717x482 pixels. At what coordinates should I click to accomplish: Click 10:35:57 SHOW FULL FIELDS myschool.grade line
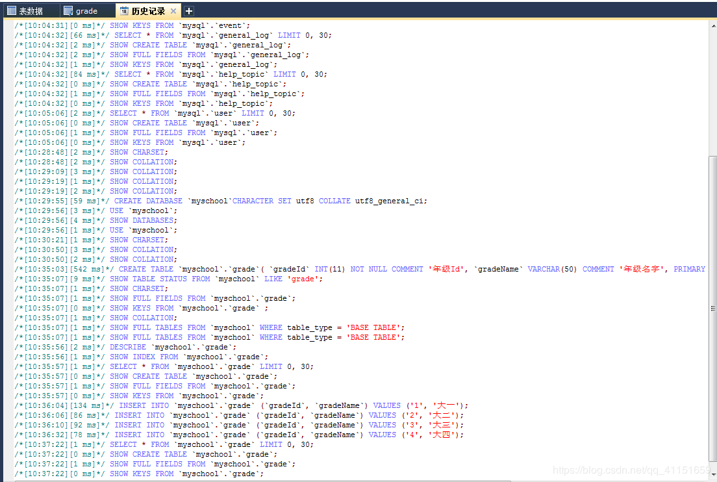pyautogui.click(x=155, y=387)
